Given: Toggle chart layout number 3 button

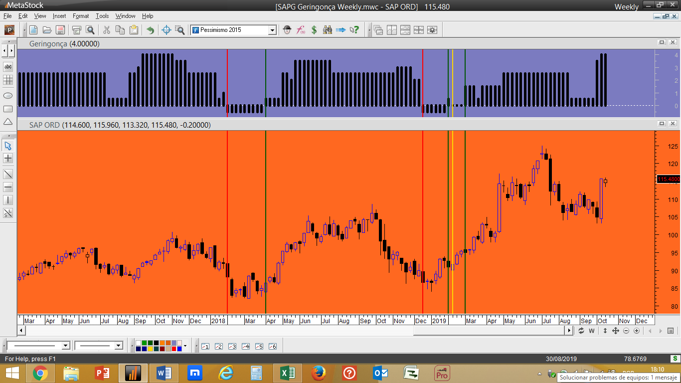Looking at the screenshot, I should tap(232, 346).
